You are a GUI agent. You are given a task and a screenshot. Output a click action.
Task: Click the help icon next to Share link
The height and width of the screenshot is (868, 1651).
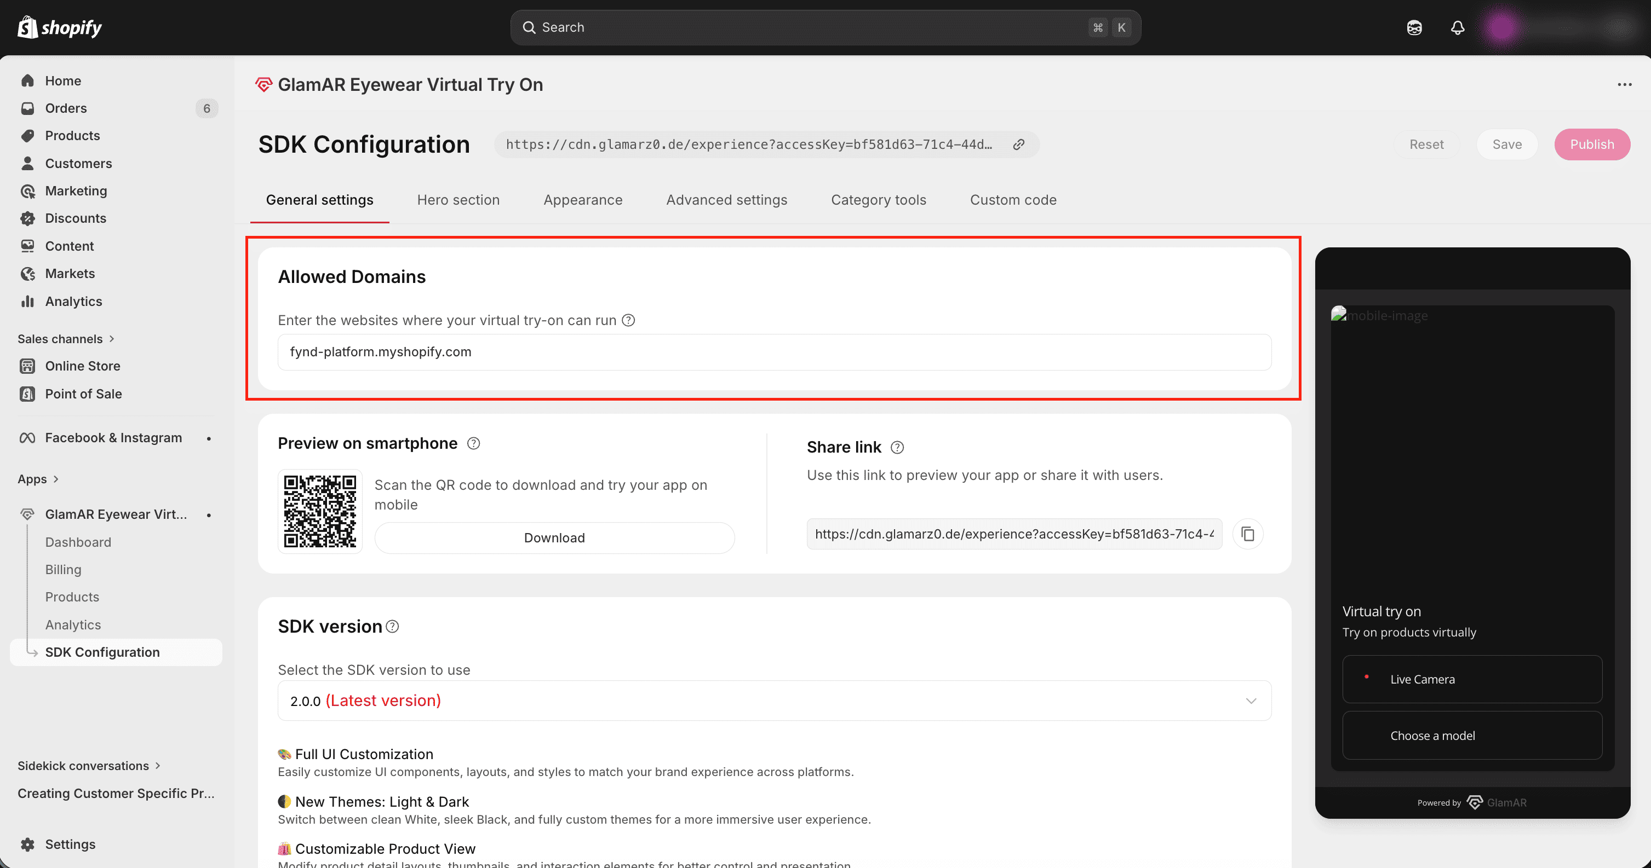pyautogui.click(x=897, y=448)
